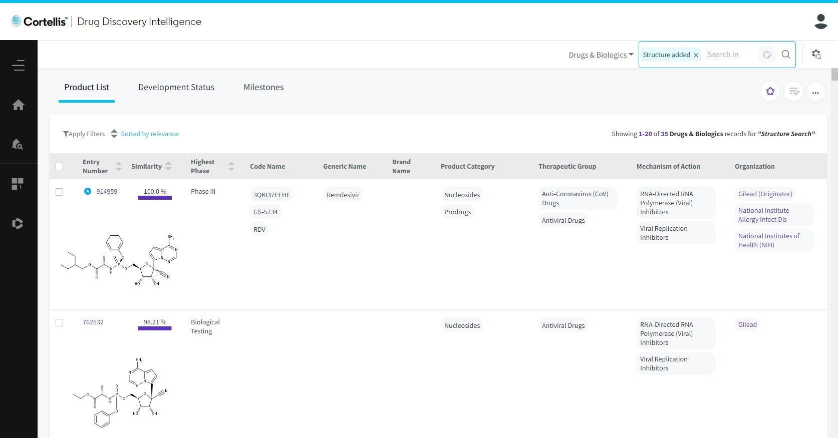This screenshot has height=438, width=838.
Task: Click the Gilead organization for entry 762532
Action: [747, 324]
